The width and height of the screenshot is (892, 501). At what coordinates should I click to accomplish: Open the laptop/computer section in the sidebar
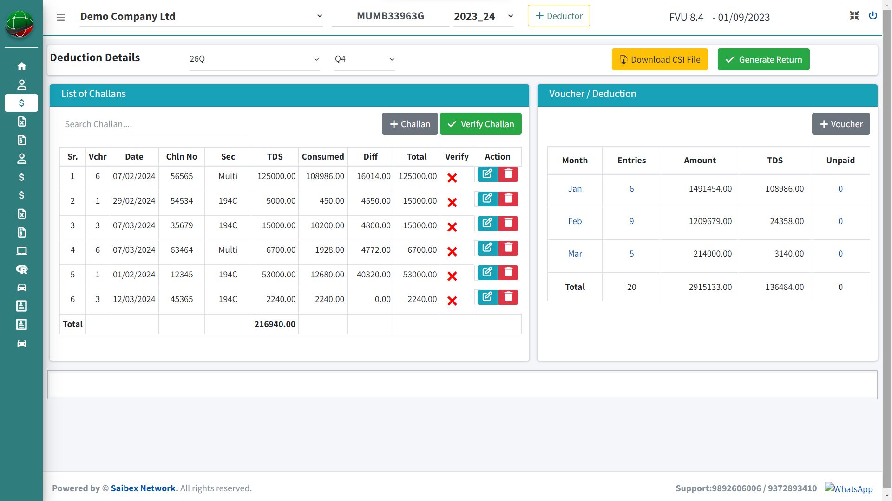(x=21, y=250)
